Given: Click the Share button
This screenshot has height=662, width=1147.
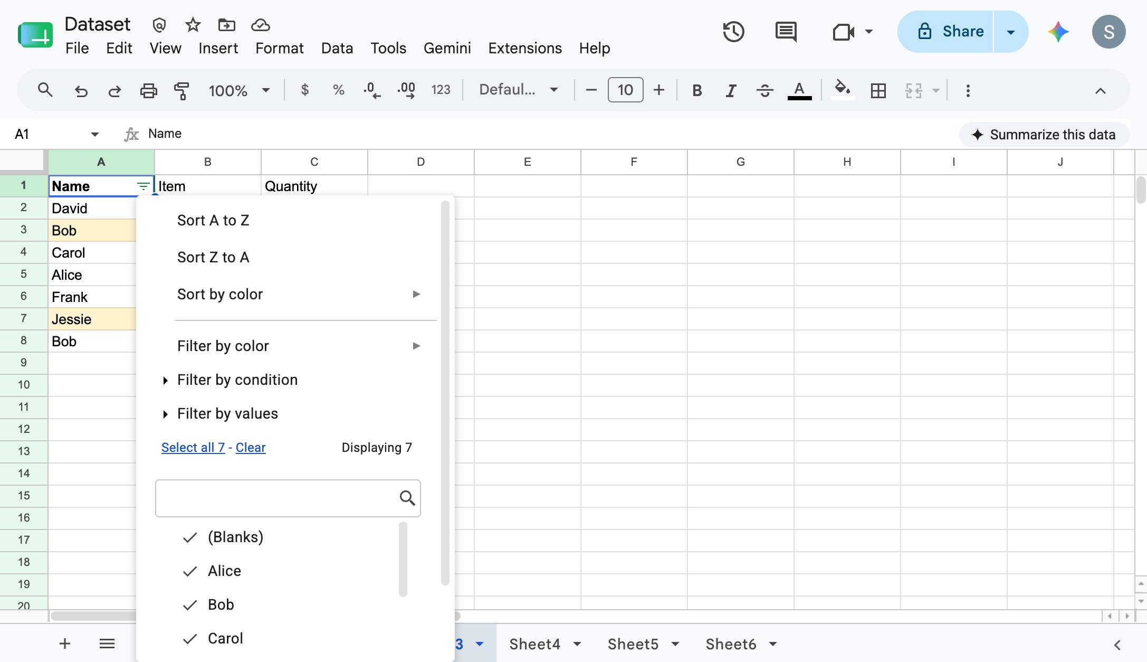Looking at the screenshot, I should point(946,32).
